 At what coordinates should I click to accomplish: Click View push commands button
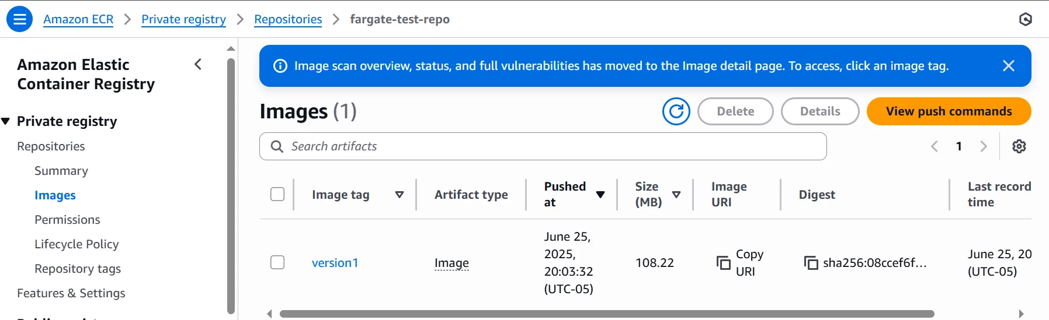pyautogui.click(x=949, y=111)
